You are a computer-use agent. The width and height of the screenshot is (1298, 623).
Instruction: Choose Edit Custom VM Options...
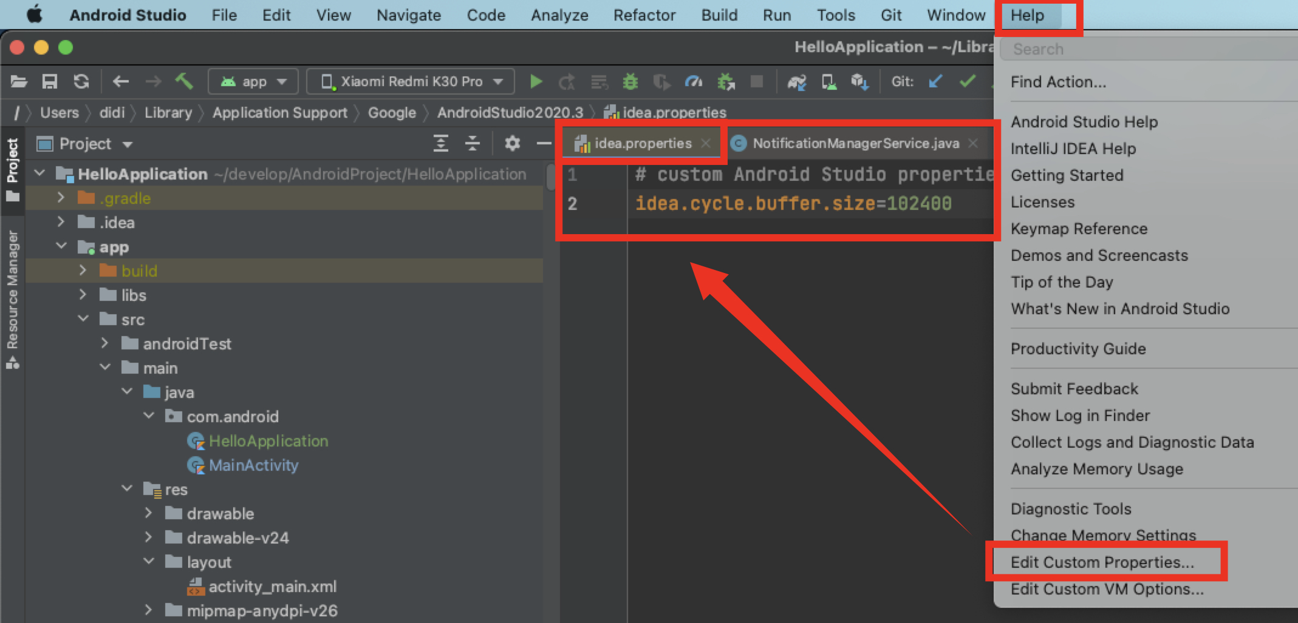[x=1107, y=589]
